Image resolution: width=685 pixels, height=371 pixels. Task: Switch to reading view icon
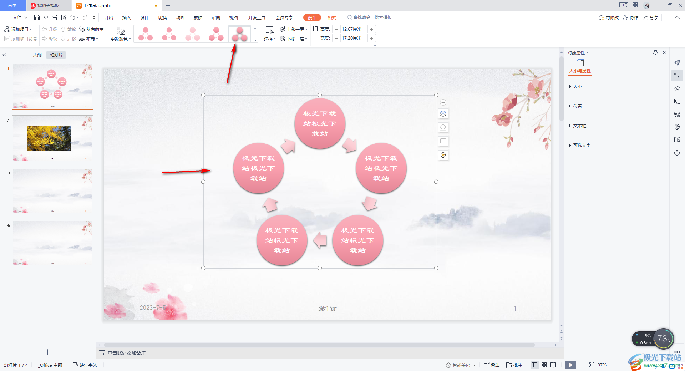553,365
